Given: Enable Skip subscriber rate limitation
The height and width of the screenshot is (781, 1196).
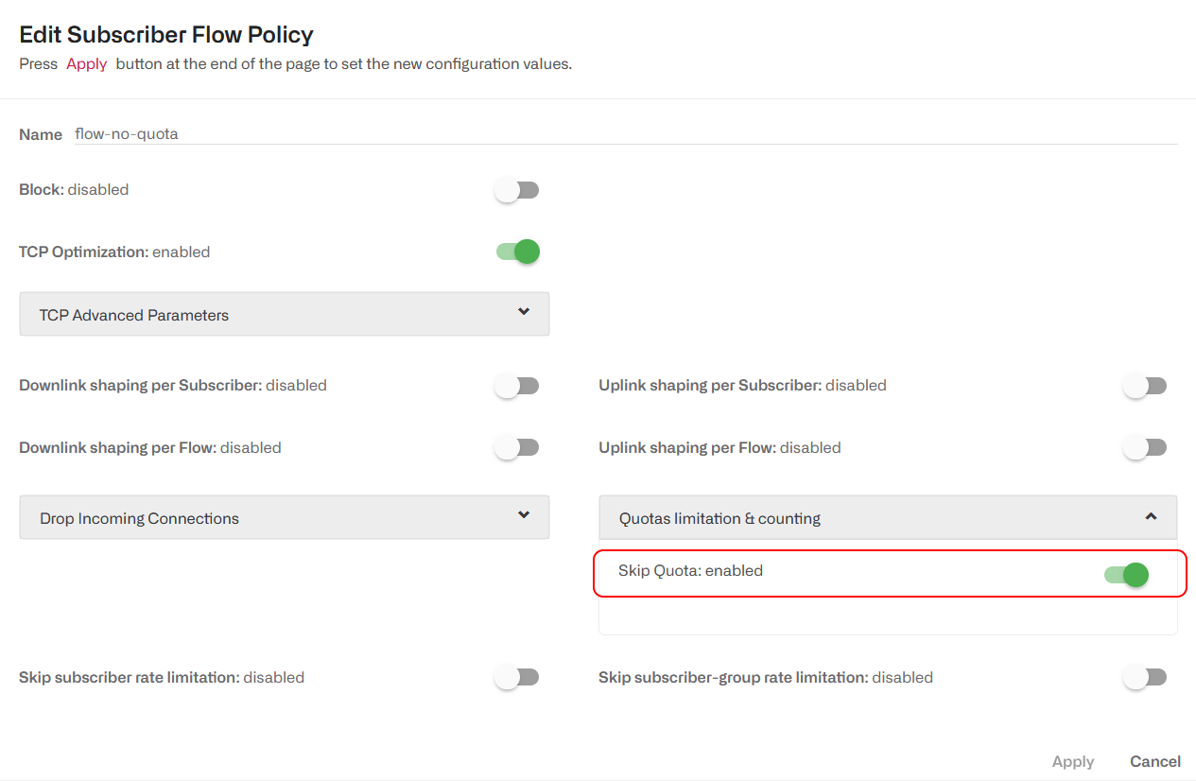Looking at the screenshot, I should click(x=516, y=676).
